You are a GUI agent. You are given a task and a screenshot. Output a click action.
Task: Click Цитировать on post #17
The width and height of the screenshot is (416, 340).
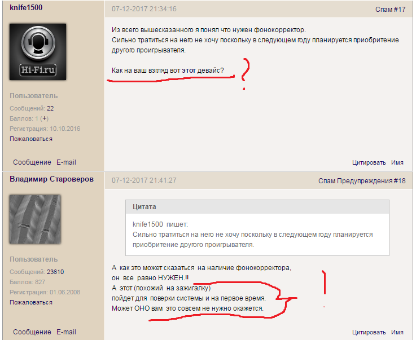click(369, 162)
